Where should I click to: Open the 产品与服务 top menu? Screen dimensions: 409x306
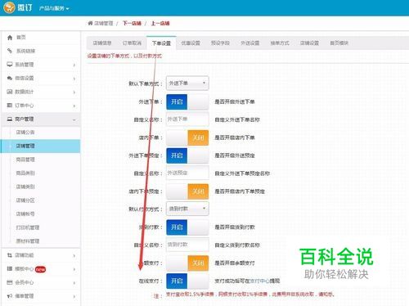click(54, 8)
